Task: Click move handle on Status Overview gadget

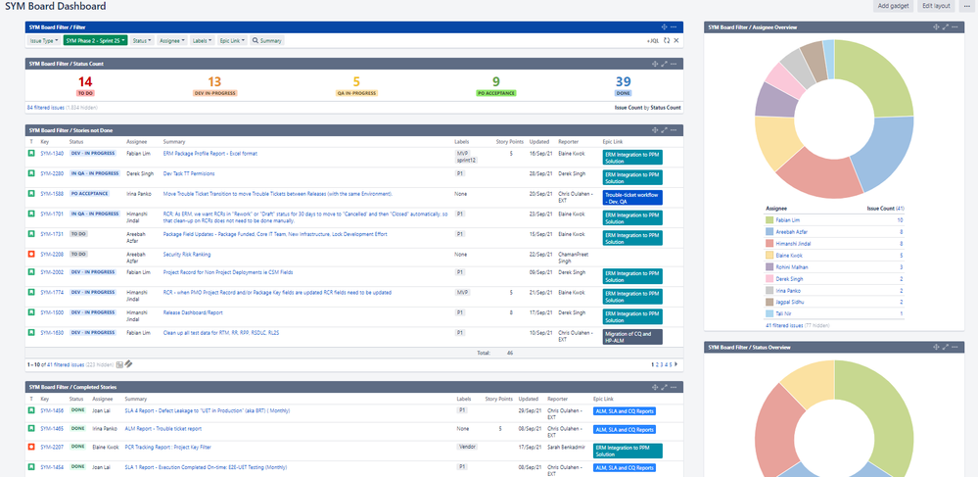Action: coord(936,347)
